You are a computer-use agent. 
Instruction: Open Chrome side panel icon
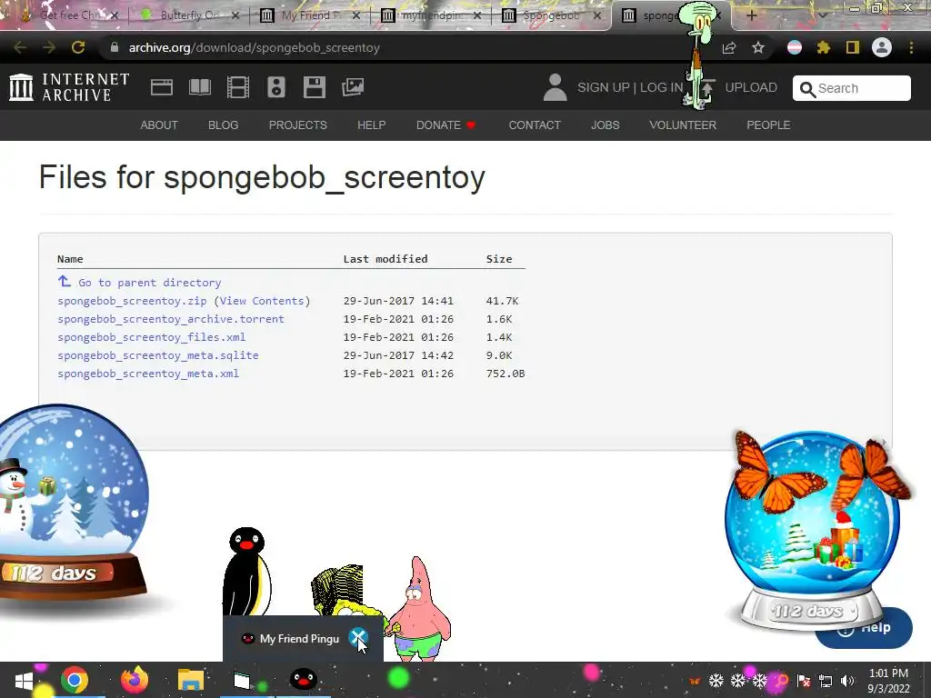pos(853,47)
